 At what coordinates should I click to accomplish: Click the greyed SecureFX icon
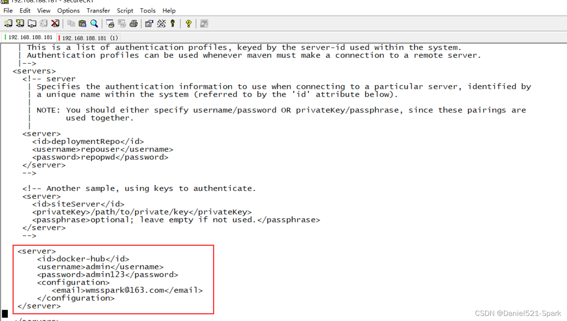[x=204, y=23]
